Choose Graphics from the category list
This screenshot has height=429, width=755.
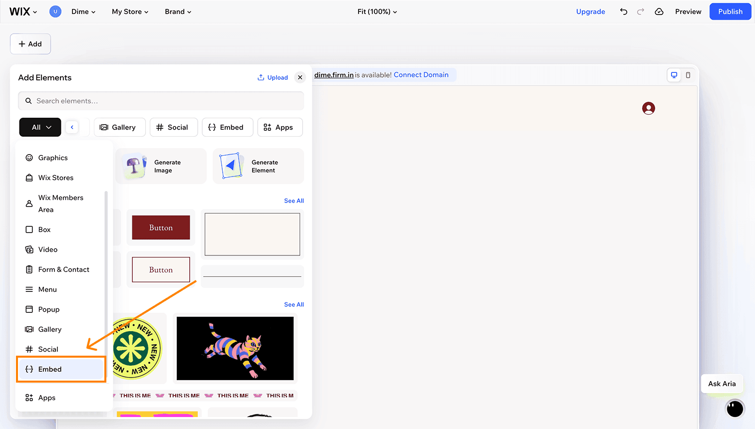tap(61, 158)
